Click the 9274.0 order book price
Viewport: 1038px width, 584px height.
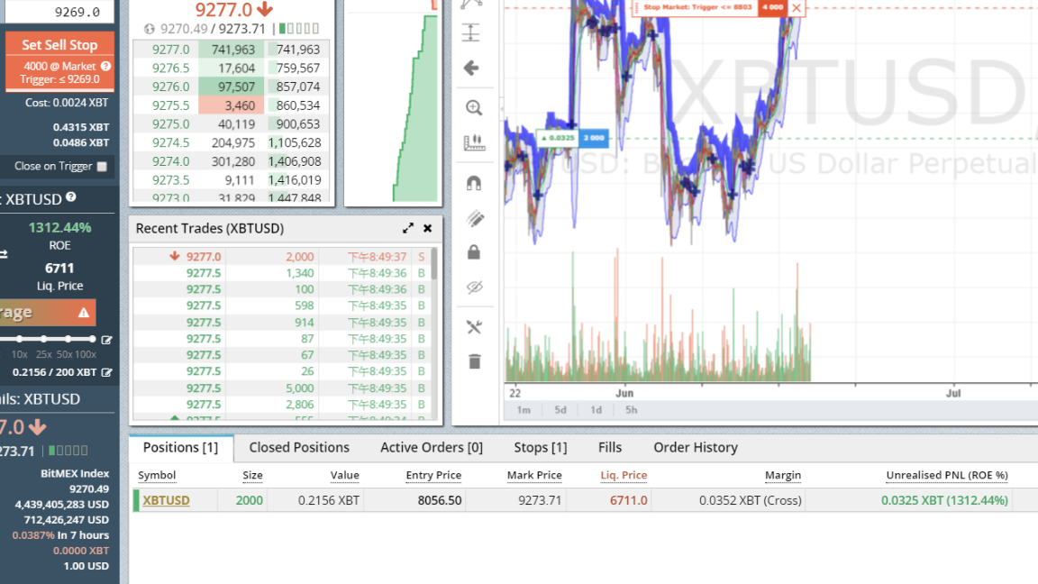[171, 161]
